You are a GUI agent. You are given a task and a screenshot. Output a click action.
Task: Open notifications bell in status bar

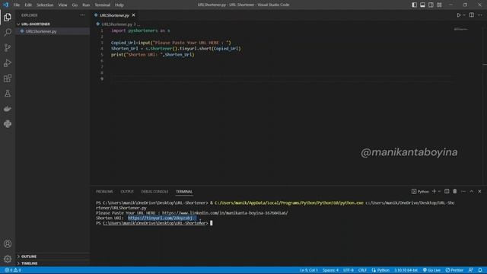pos(480,270)
